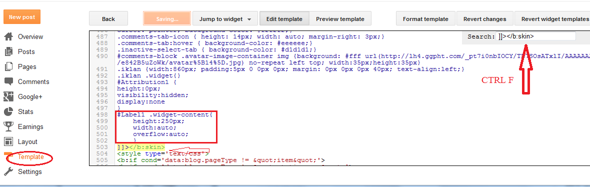Go to the Pages section
590x187 pixels.
tap(27, 66)
